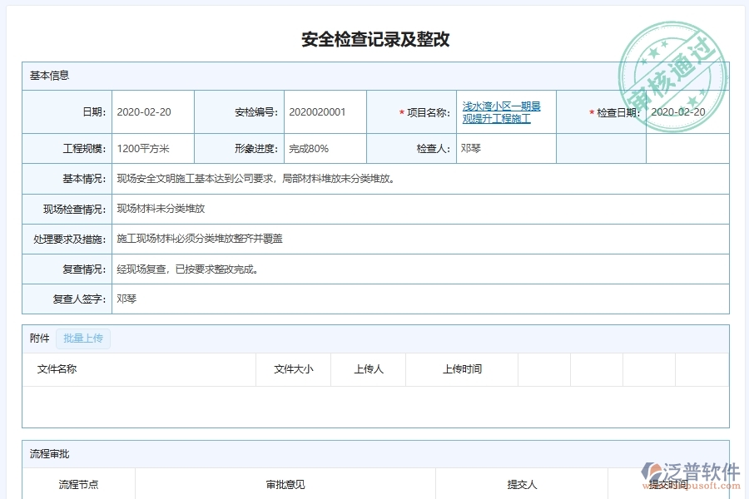Click the 流程节点 column header

(79, 482)
